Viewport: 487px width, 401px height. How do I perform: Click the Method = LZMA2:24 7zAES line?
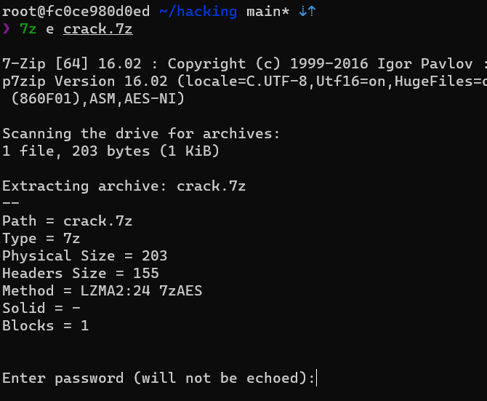click(x=102, y=290)
